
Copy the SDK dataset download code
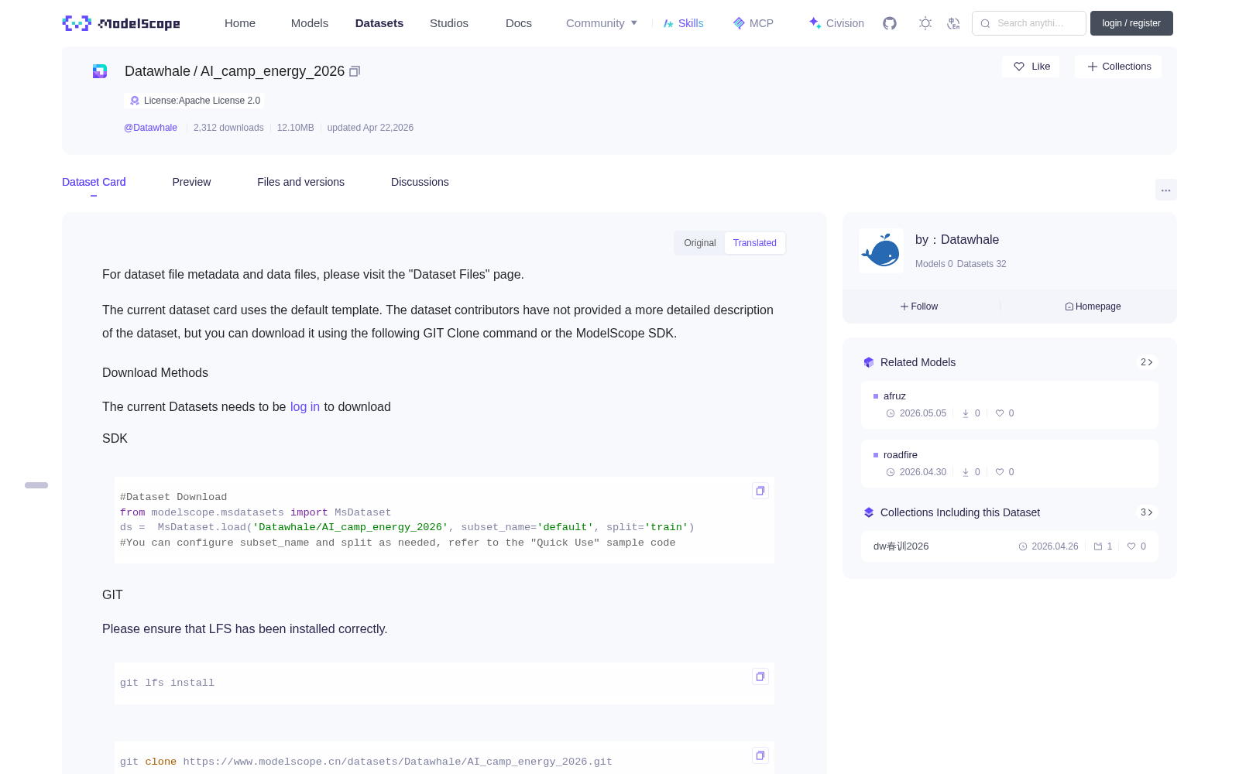pyautogui.click(x=760, y=491)
